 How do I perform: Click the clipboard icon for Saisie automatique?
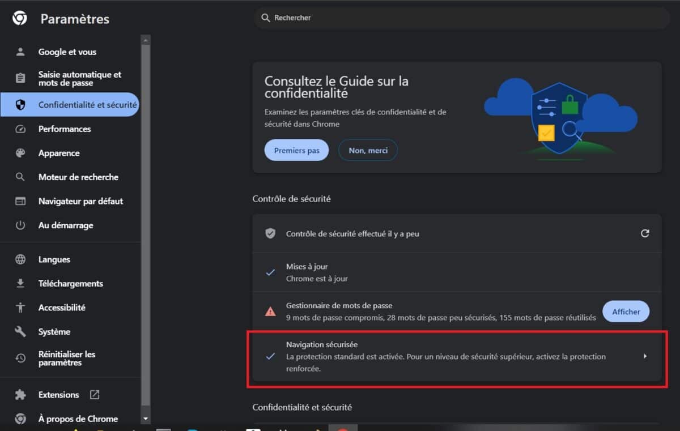click(x=20, y=79)
